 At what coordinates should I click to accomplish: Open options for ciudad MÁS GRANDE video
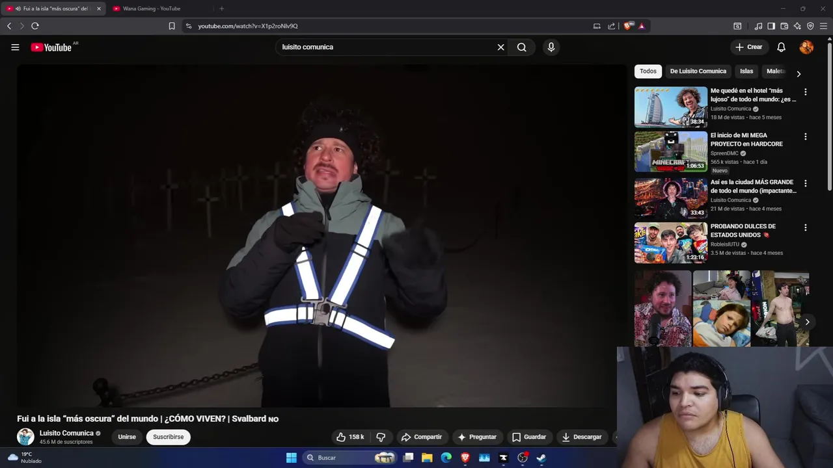(x=805, y=183)
